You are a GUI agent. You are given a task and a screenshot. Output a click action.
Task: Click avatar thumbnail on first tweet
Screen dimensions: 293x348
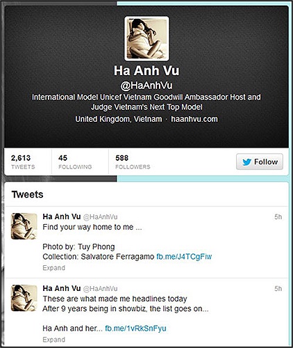click(24, 226)
